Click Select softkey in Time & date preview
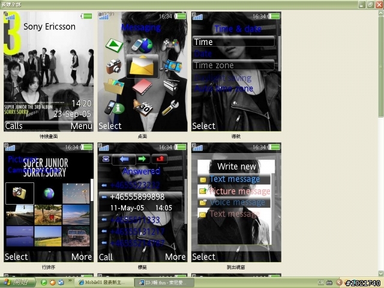Viewport: 384px width, 288px height. (203, 126)
